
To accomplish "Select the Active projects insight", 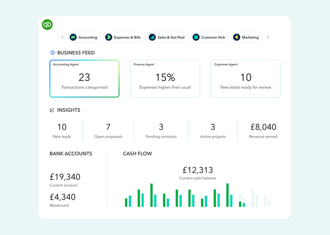I will pyautogui.click(x=213, y=131).
